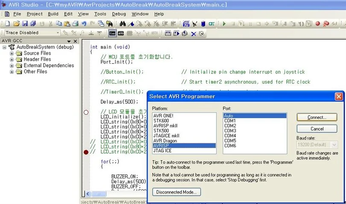The height and width of the screenshot is (204, 346).
Task: Toggle the hollow breakpoint marker near LCD_initialize
Action: click(86, 112)
